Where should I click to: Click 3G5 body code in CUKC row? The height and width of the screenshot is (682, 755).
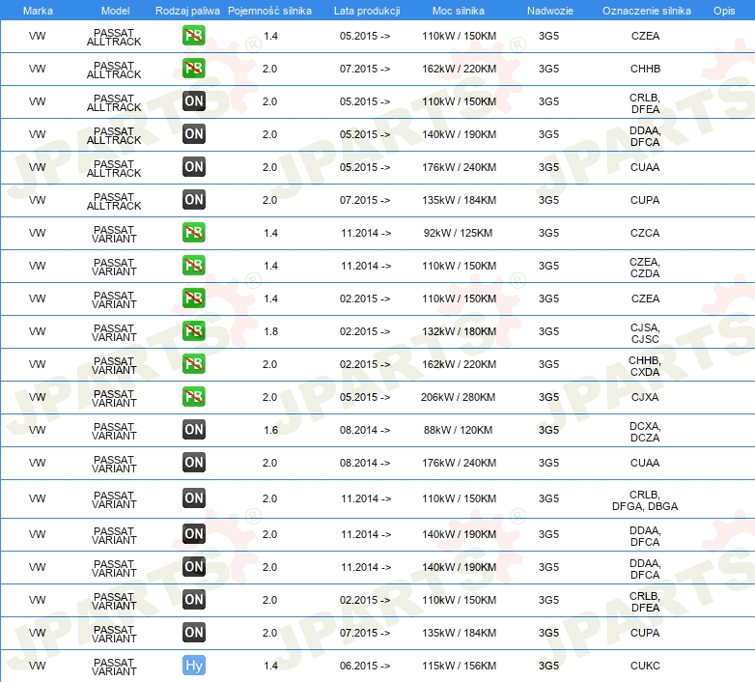coord(548,666)
